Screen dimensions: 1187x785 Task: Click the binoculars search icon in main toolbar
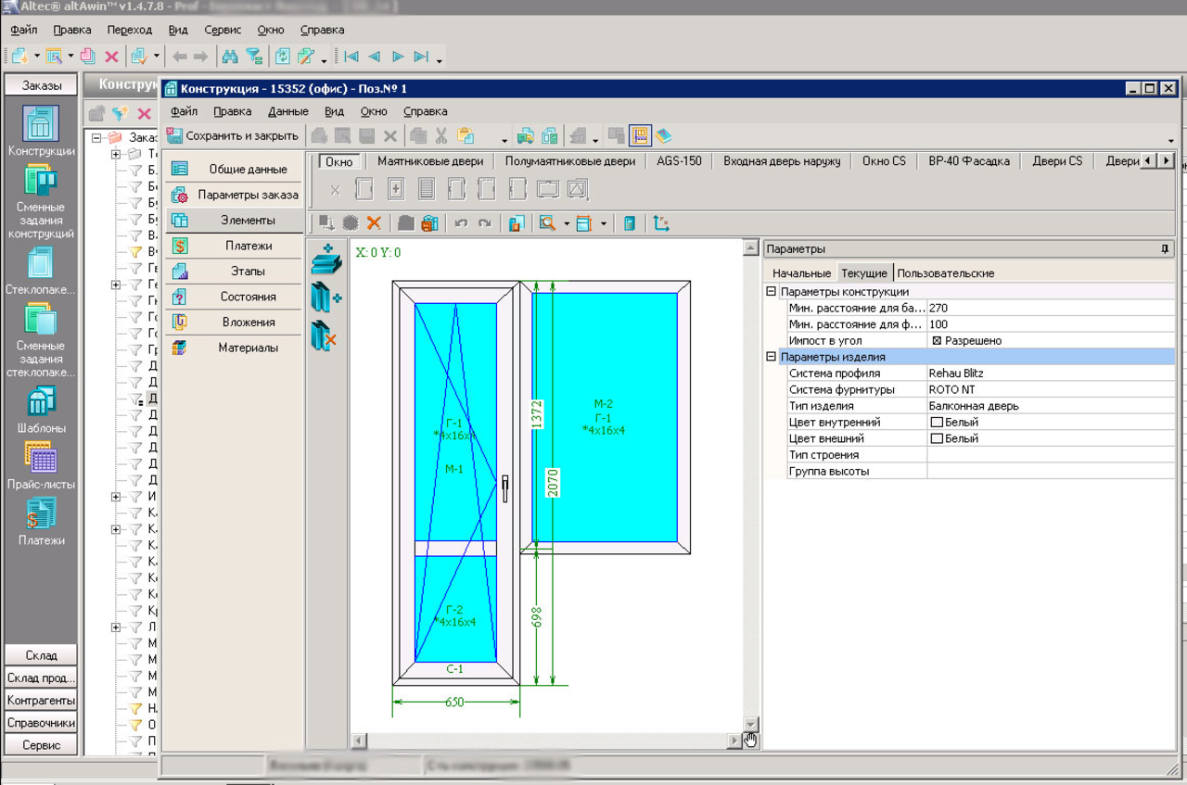tap(230, 57)
